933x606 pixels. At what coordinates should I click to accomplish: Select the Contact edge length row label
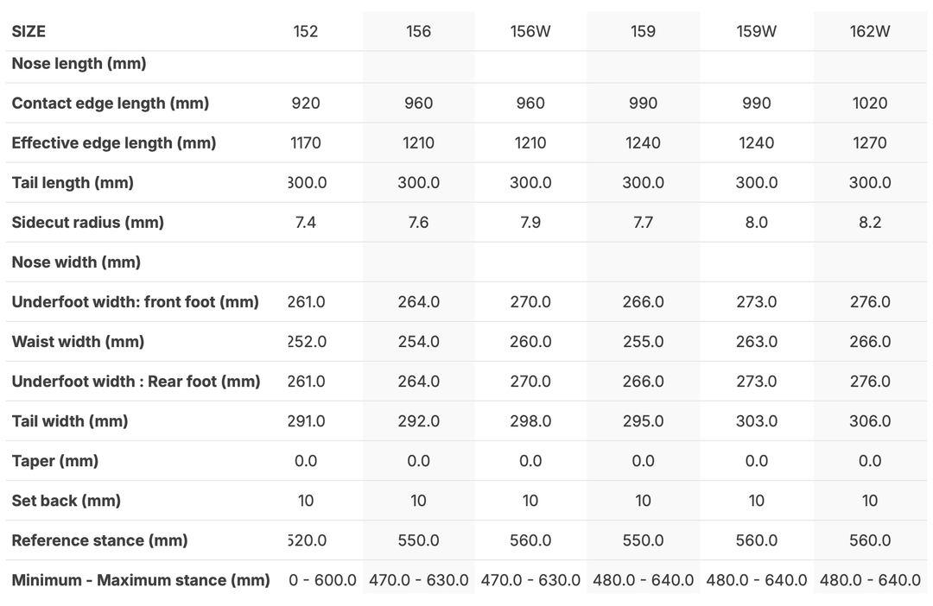coord(111,103)
